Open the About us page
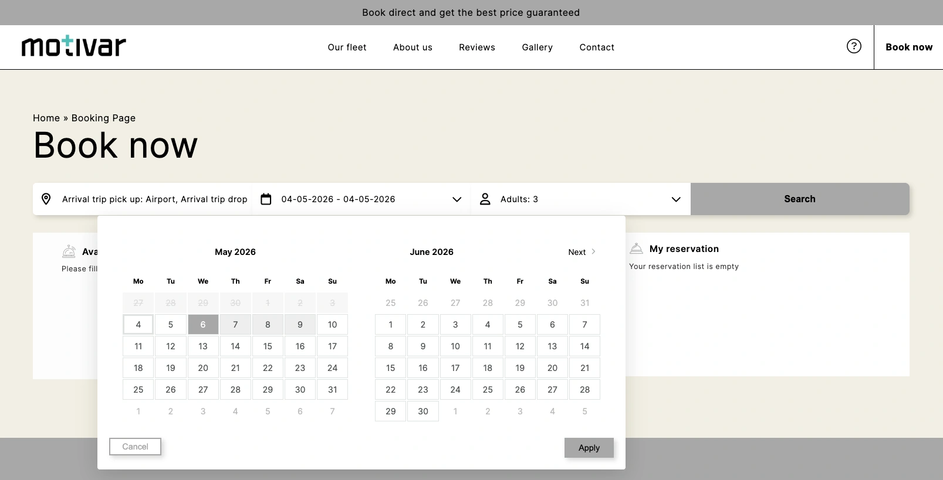943x480 pixels. (413, 47)
